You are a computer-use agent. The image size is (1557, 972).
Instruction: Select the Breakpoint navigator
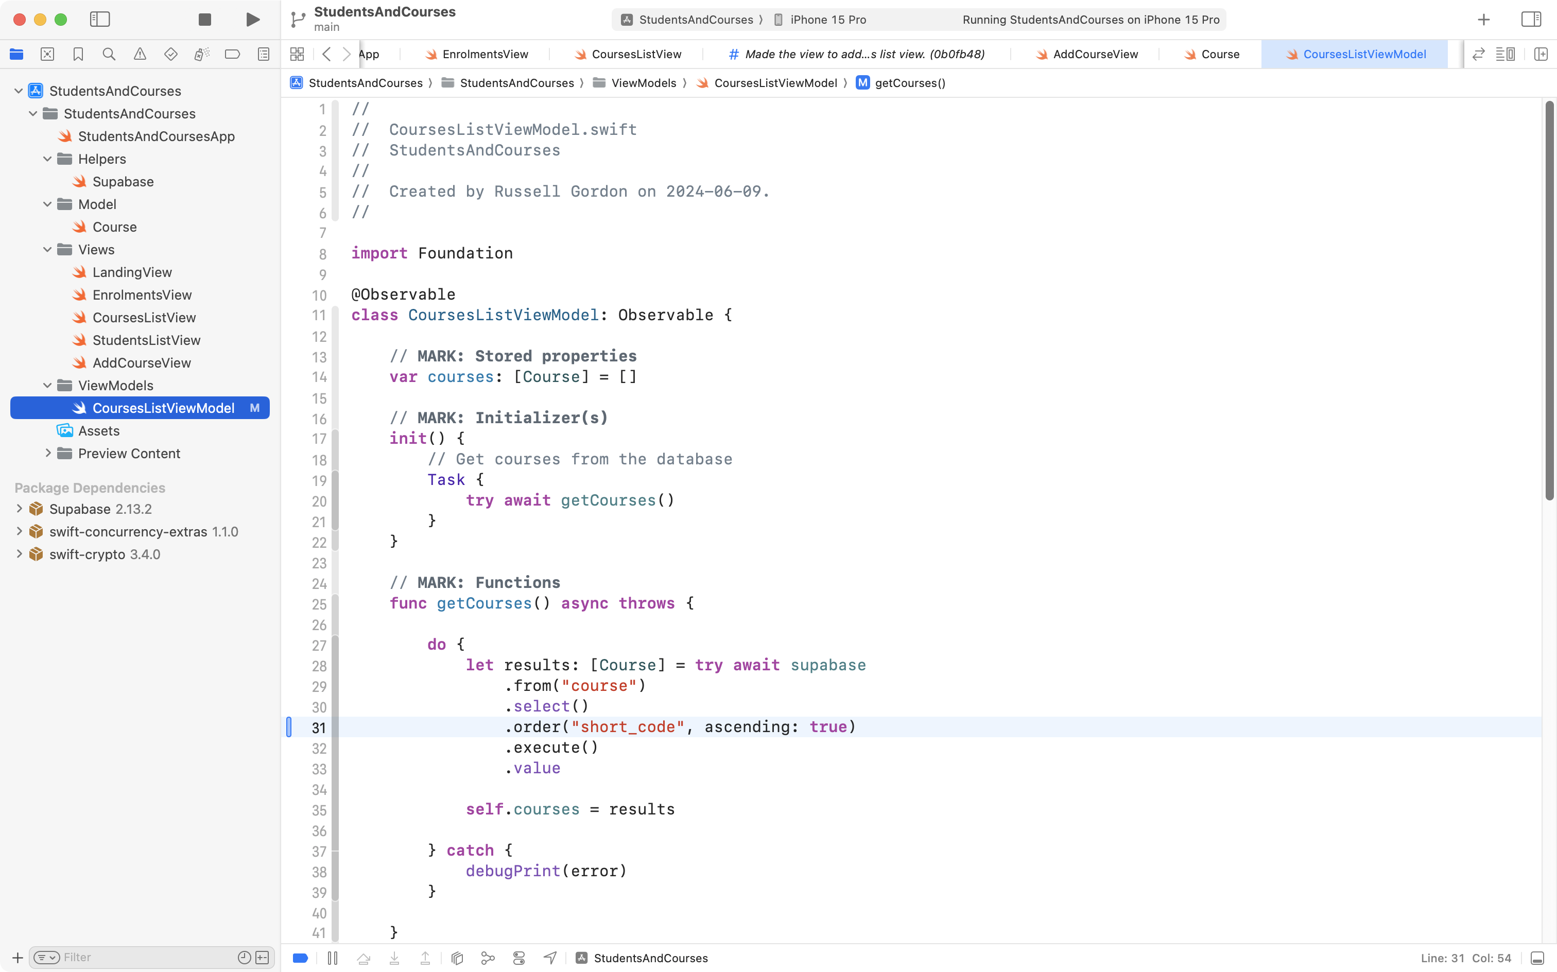[232, 54]
